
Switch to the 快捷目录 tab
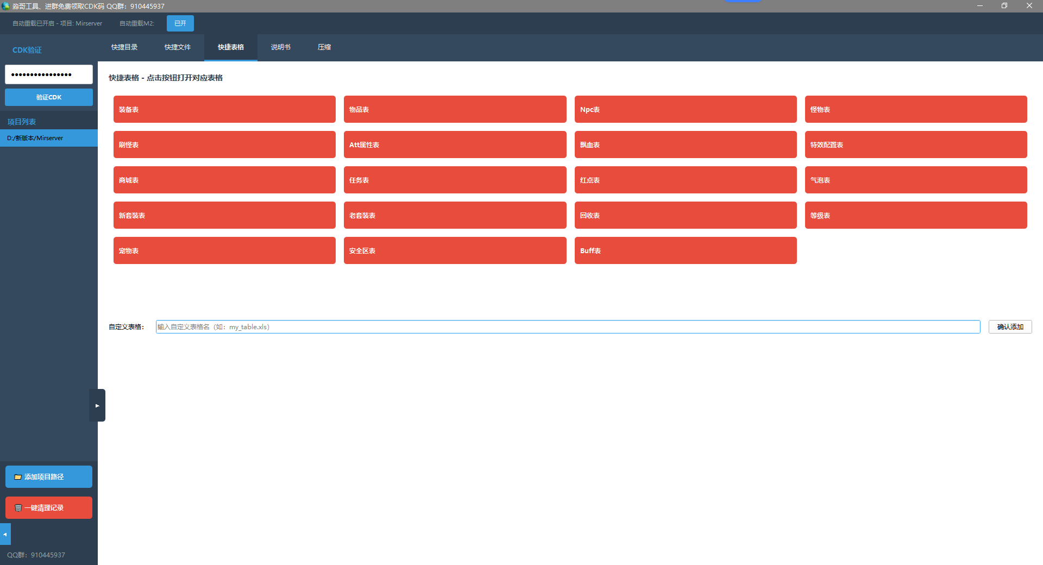click(124, 47)
